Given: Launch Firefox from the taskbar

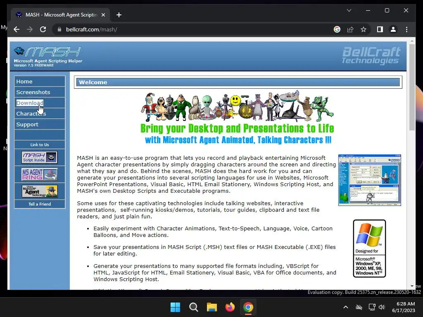Looking at the screenshot, I should click(x=230, y=307).
